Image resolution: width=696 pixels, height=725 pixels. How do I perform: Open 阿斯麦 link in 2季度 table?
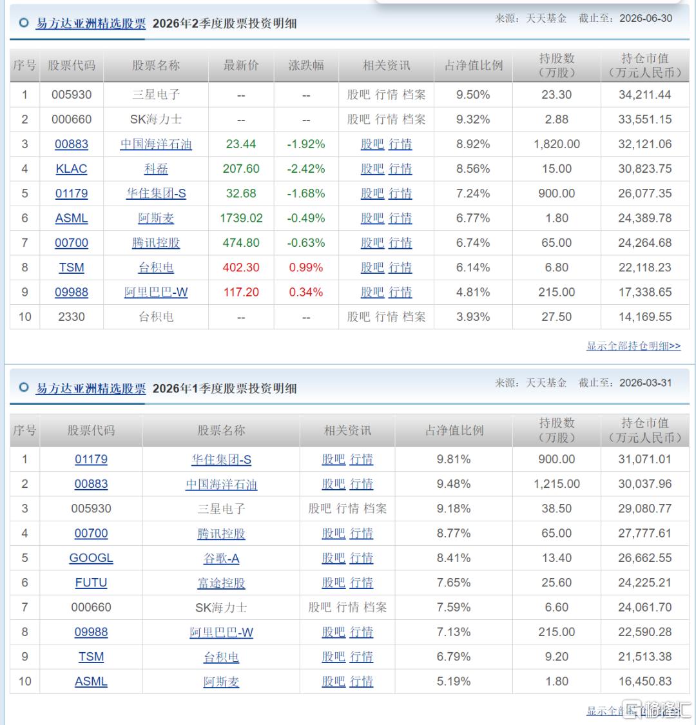[x=156, y=218]
